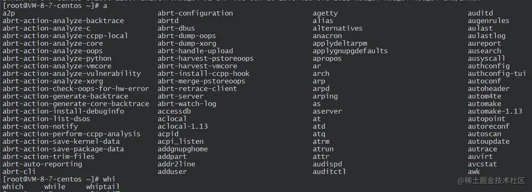Click the which completion suggestion
This screenshot has width=532, height=192.
(13, 187)
